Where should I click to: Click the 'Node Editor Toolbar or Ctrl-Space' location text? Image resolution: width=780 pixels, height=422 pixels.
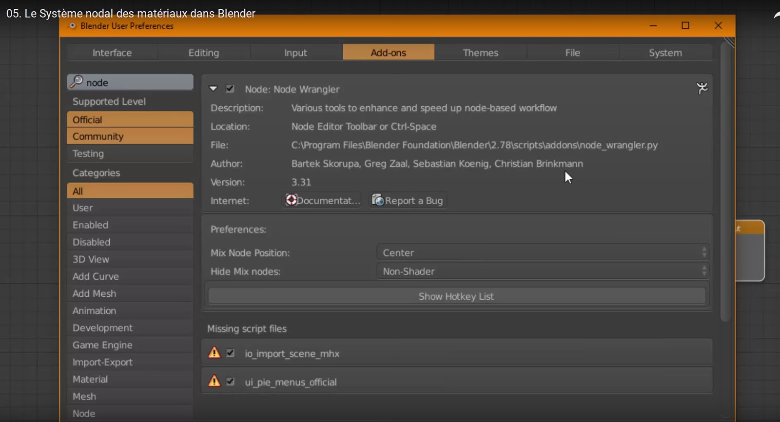[x=364, y=126]
